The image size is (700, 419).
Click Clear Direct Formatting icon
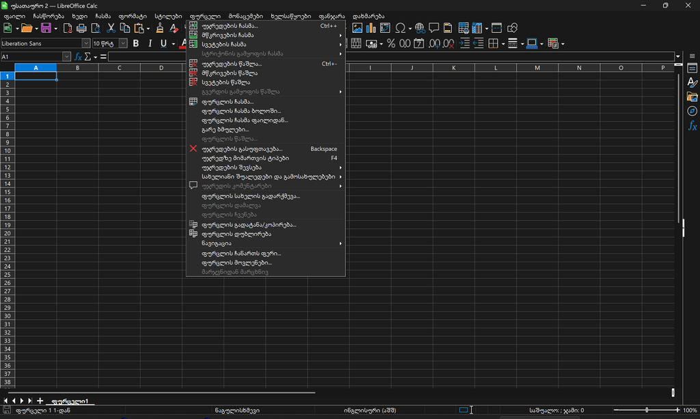tap(174, 28)
